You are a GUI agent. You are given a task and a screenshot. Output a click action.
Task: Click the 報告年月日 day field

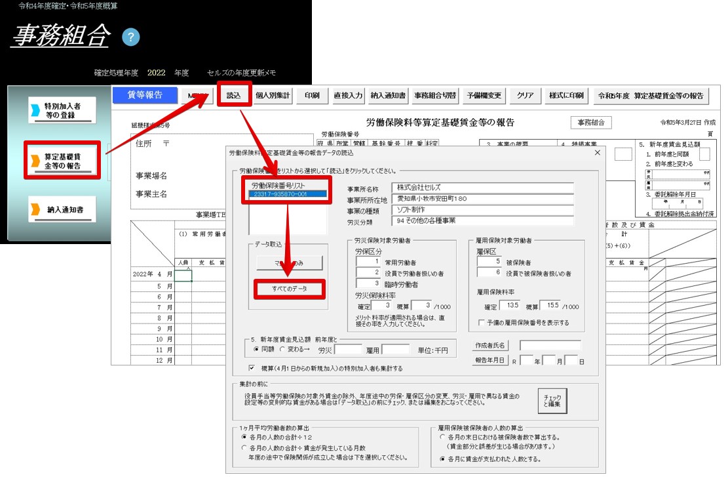[x=571, y=360]
